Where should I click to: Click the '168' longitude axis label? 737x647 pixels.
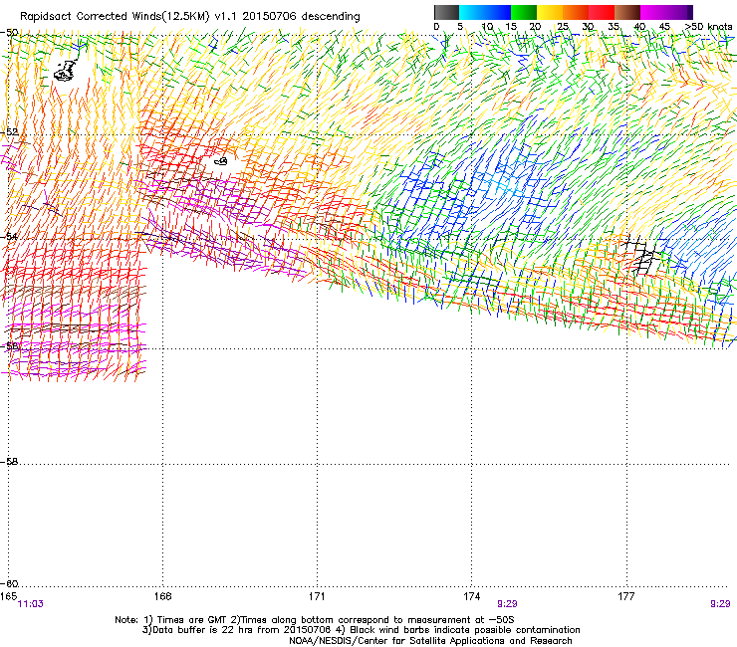[x=162, y=596]
